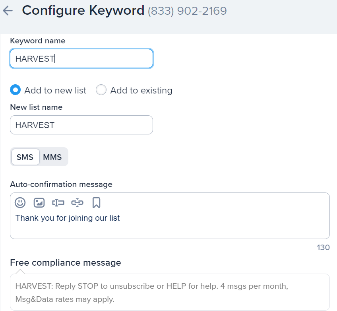337x311 pixels.
Task: Open saved templates via bookmark icon
Action: pos(96,203)
